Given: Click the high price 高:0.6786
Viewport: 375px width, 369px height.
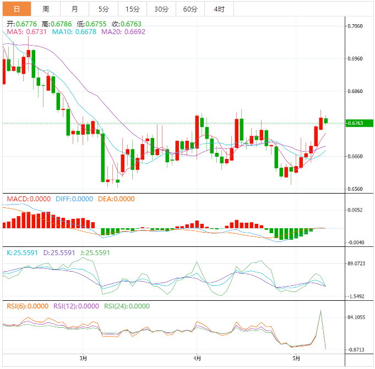Looking at the screenshot, I should point(57,24).
